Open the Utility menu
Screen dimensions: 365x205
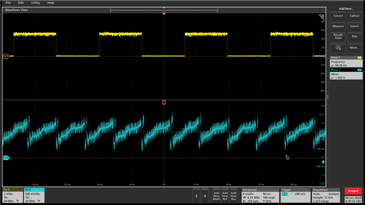[35, 3]
